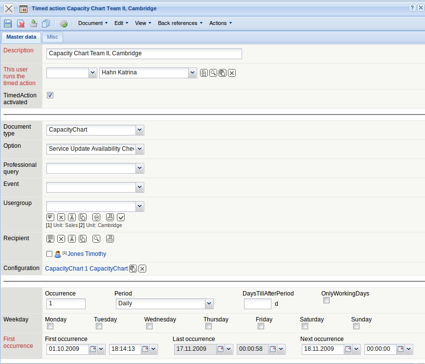Click the search icon in the Recipient row
Screen dimensions: 425x364
coord(96,239)
